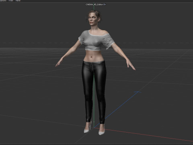This screenshot has height=145, width=193.
Task: Click the camera icon beside CINEMA_4D_Editor
Action: (x=105, y=4)
